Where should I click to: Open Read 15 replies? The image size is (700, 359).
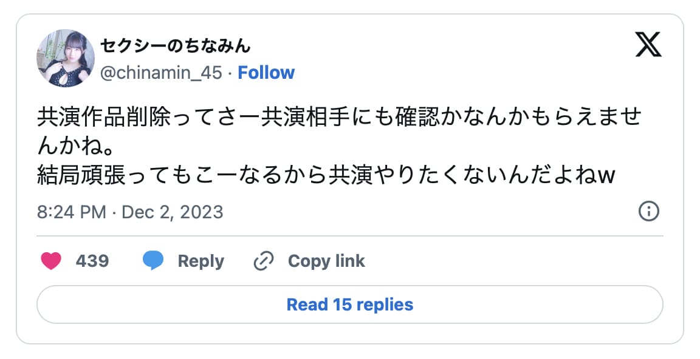(350, 304)
